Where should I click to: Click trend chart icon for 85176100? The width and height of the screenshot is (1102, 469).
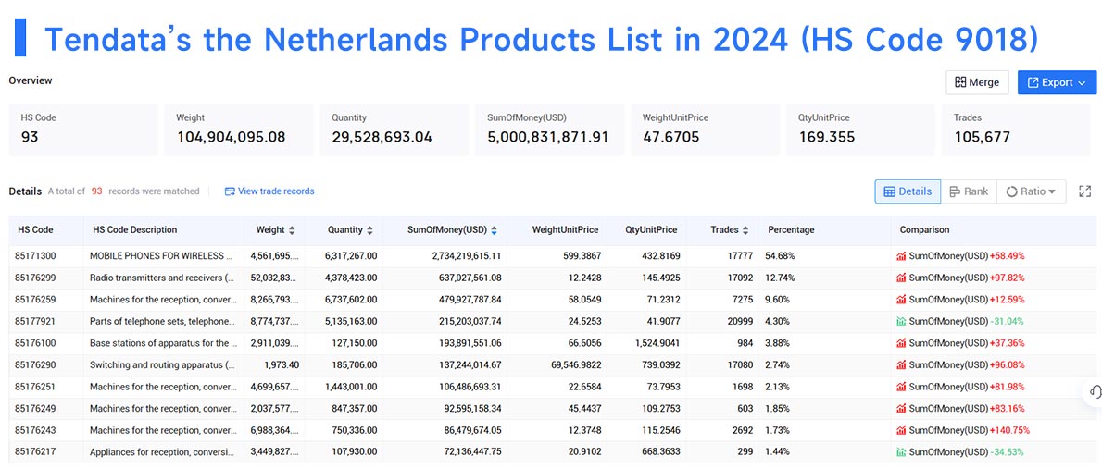click(901, 343)
